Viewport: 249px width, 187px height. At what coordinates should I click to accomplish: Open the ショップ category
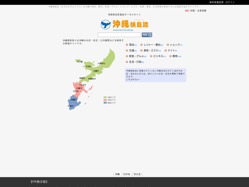(175, 45)
